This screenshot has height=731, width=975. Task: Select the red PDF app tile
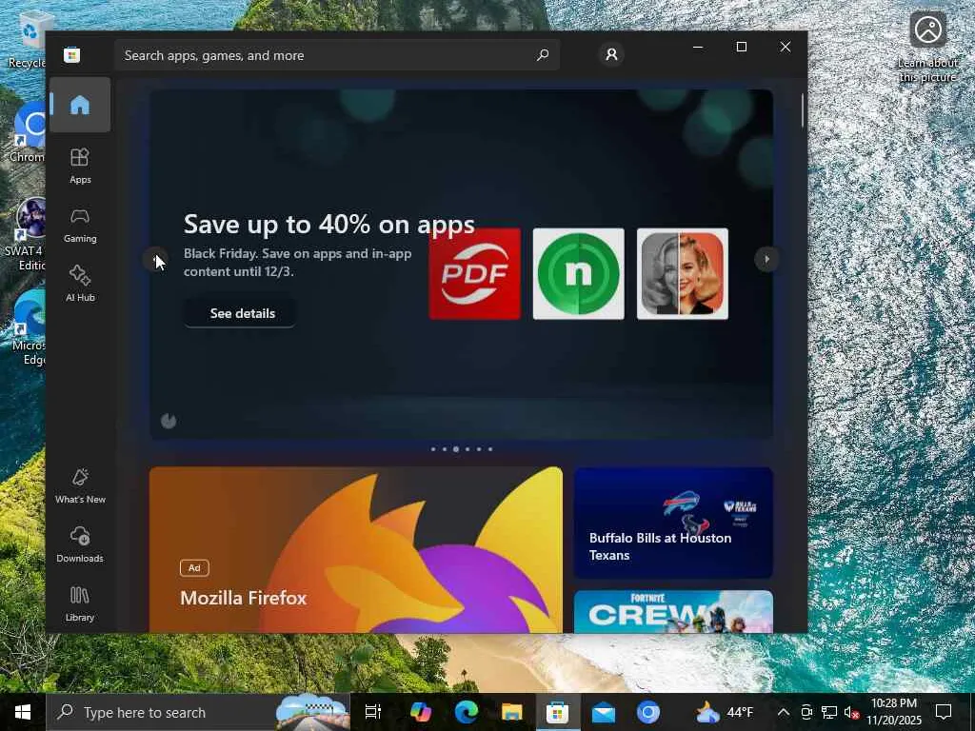tap(475, 273)
